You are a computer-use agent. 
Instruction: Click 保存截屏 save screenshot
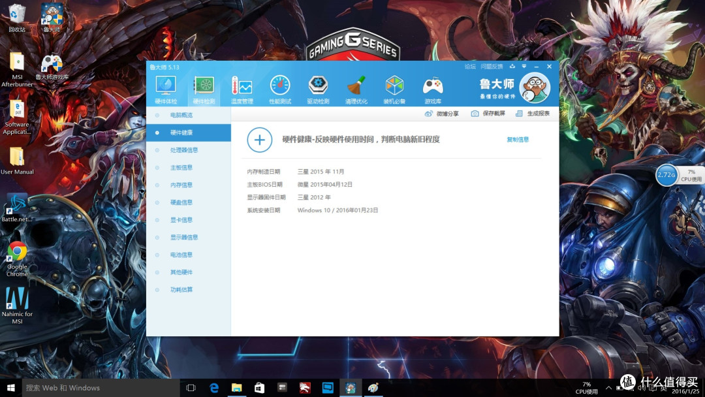(488, 114)
